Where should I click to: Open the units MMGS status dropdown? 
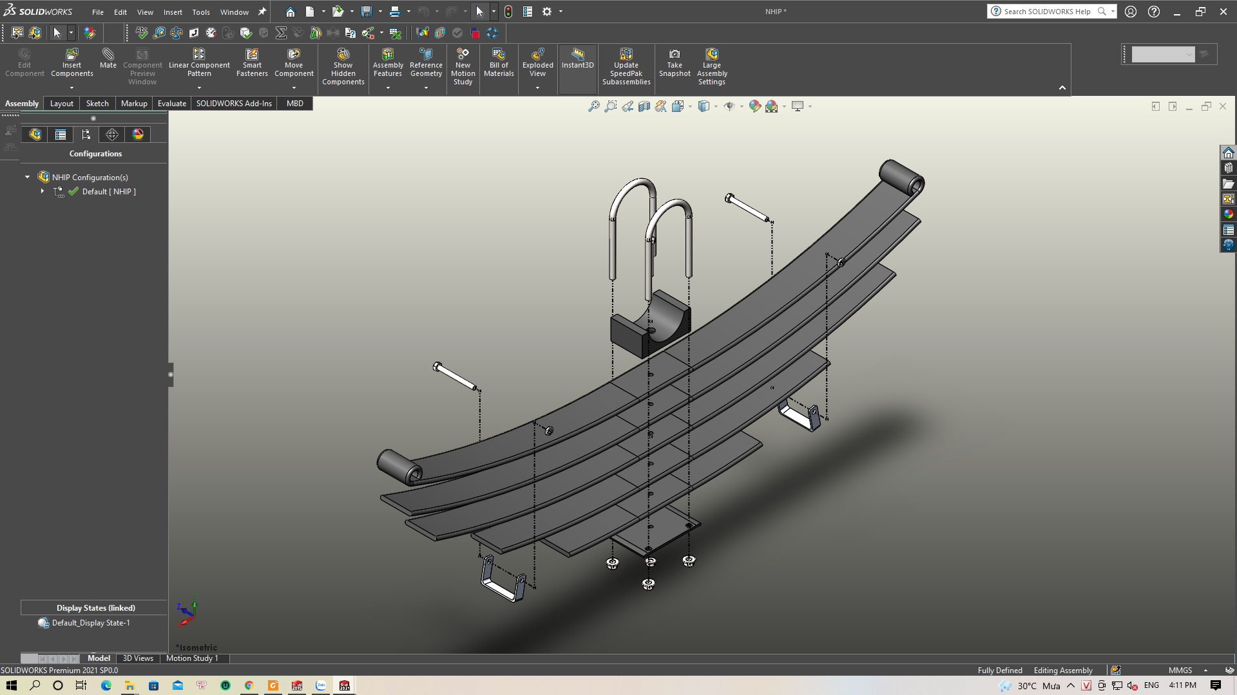(x=1205, y=670)
